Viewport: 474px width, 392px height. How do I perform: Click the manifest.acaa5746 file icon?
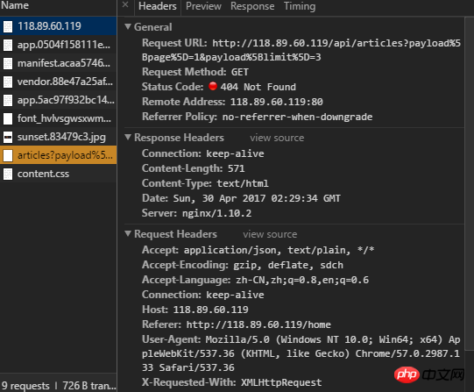click(8, 63)
